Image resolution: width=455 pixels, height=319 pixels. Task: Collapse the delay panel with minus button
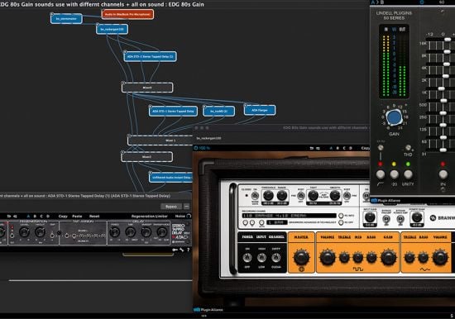click(187, 207)
